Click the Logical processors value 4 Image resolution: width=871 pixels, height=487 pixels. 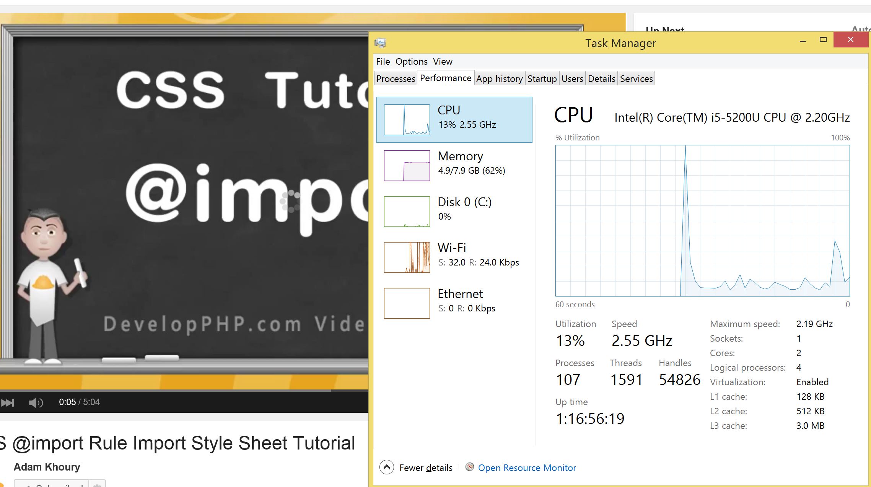[x=799, y=368]
